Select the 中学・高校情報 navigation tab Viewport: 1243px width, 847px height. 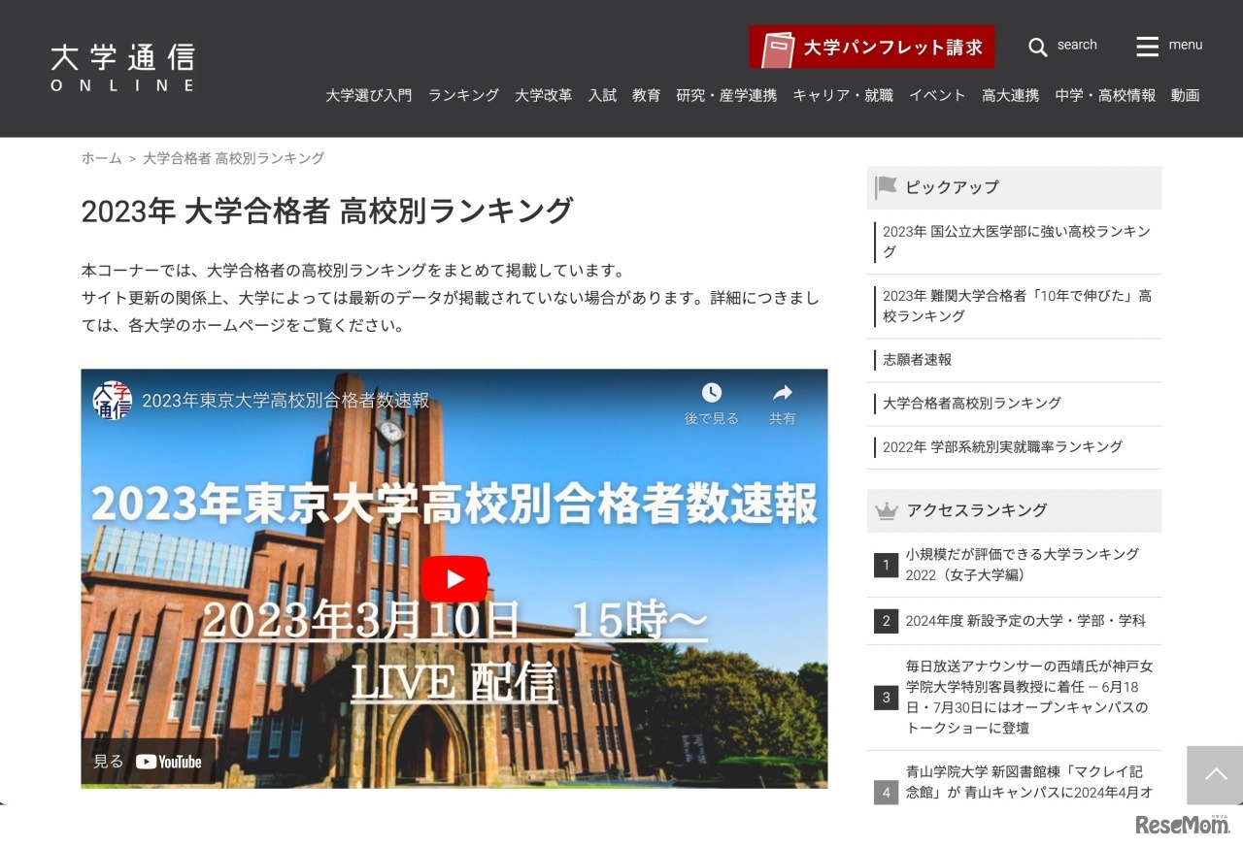coord(1104,95)
